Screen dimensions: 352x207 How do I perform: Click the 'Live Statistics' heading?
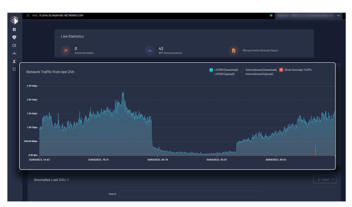click(72, 36)
